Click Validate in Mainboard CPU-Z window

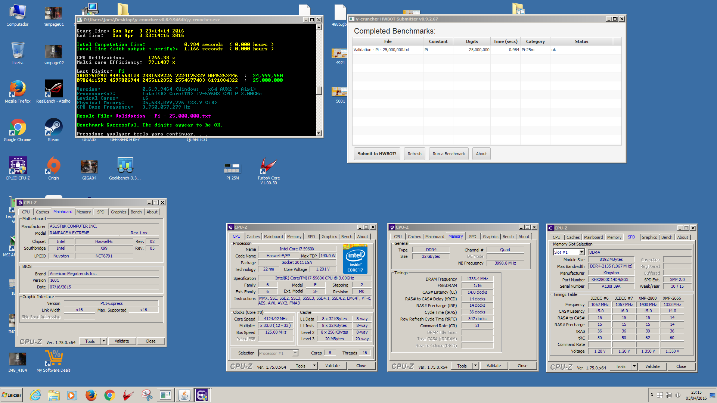click(x=122, y=341)
